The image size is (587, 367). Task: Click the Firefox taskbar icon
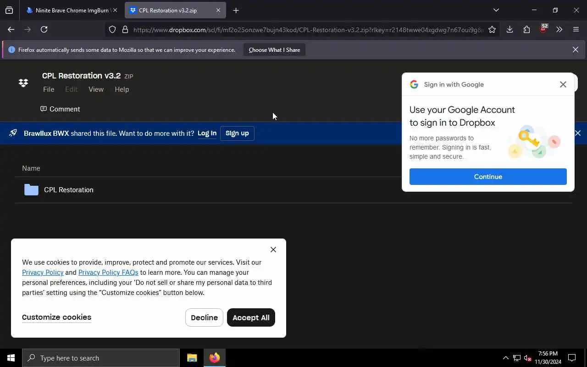(214, 358)
